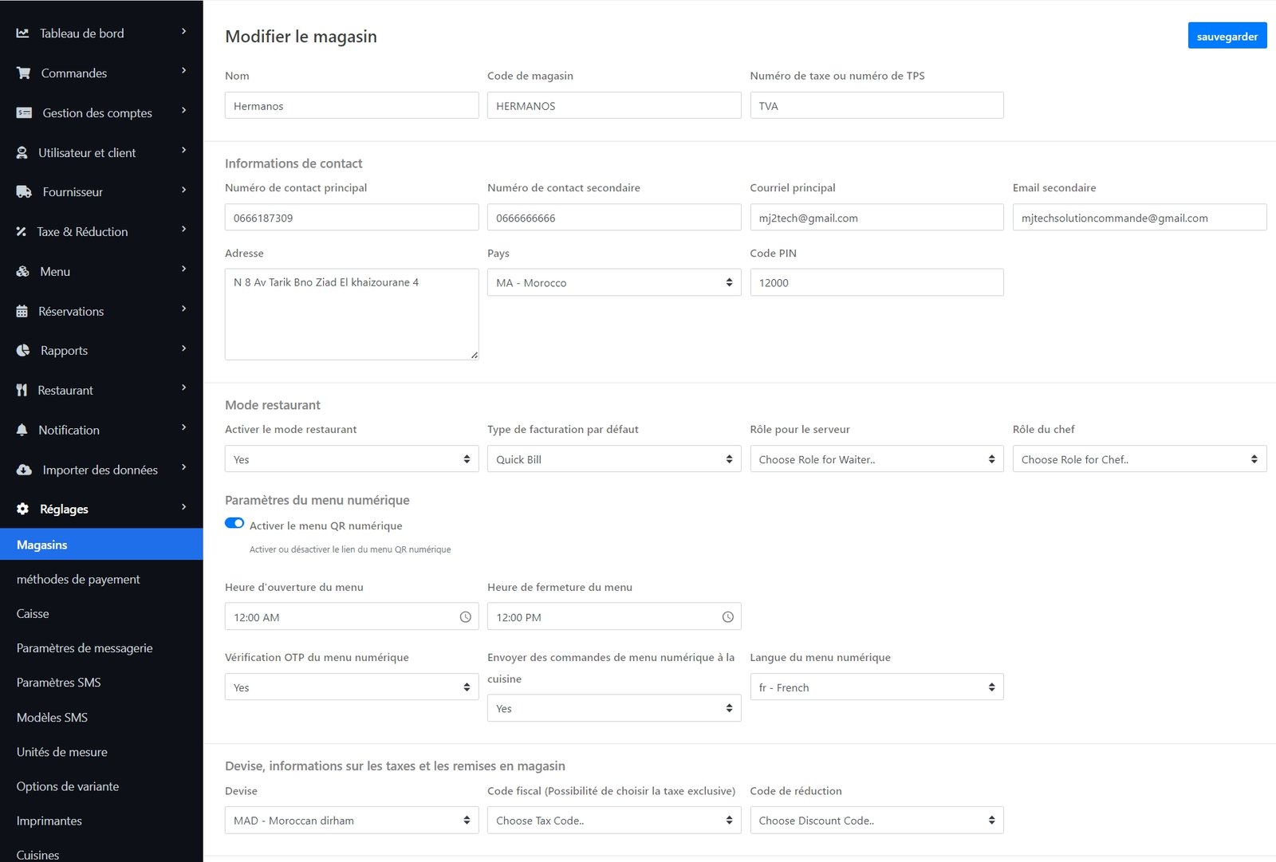1276x862 pixels.
Task: Open the méthodes de payement submenu
Action: [78, 580]
